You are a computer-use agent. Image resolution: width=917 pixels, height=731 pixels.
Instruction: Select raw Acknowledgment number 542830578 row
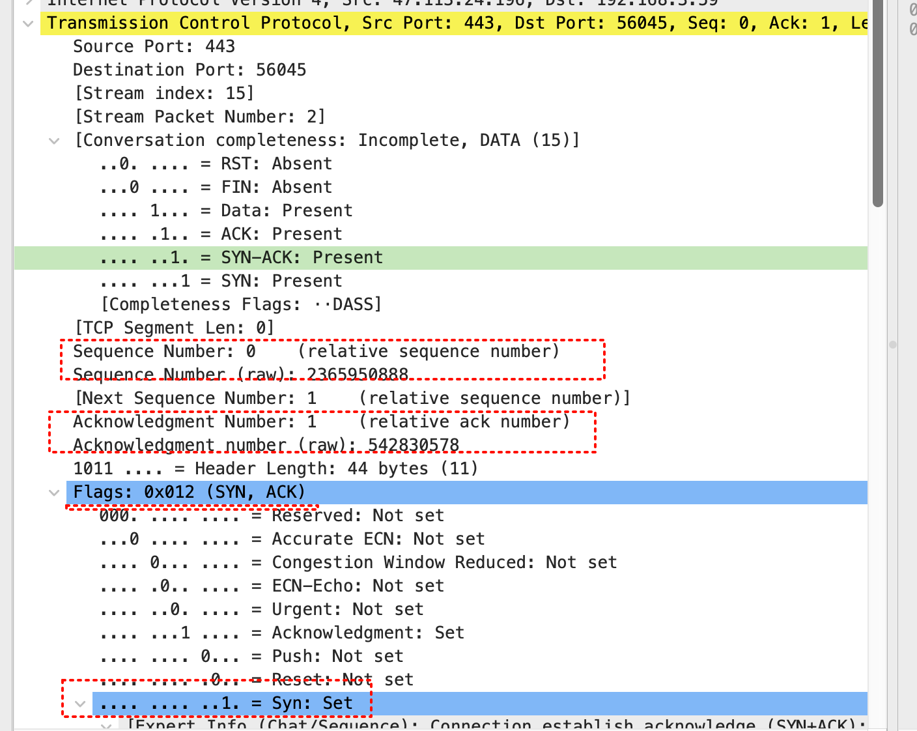coord(266,445)
